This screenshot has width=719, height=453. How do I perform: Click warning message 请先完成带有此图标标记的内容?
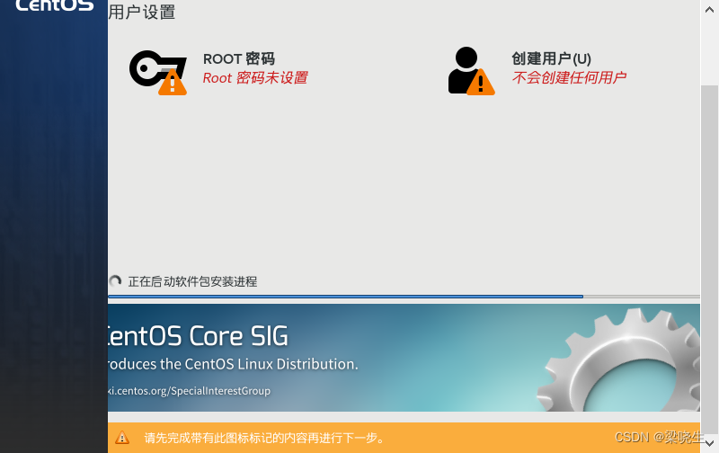point(264,438)
